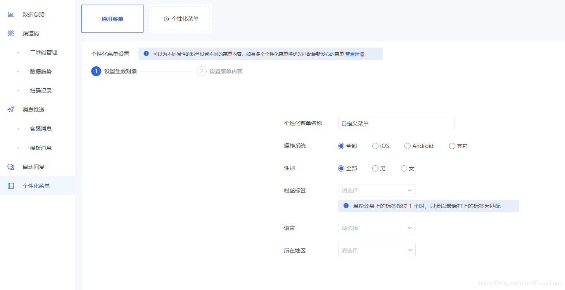Click the 操作系统 field label

pos(295,146)
